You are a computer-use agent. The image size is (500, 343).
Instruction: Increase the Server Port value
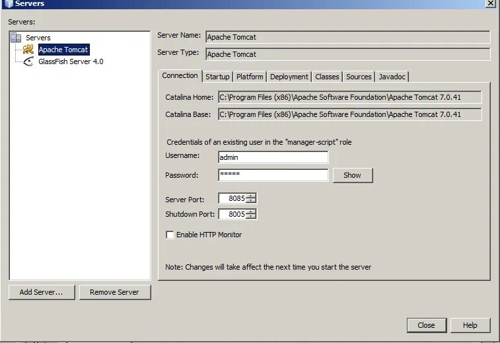tap(251, 196)
